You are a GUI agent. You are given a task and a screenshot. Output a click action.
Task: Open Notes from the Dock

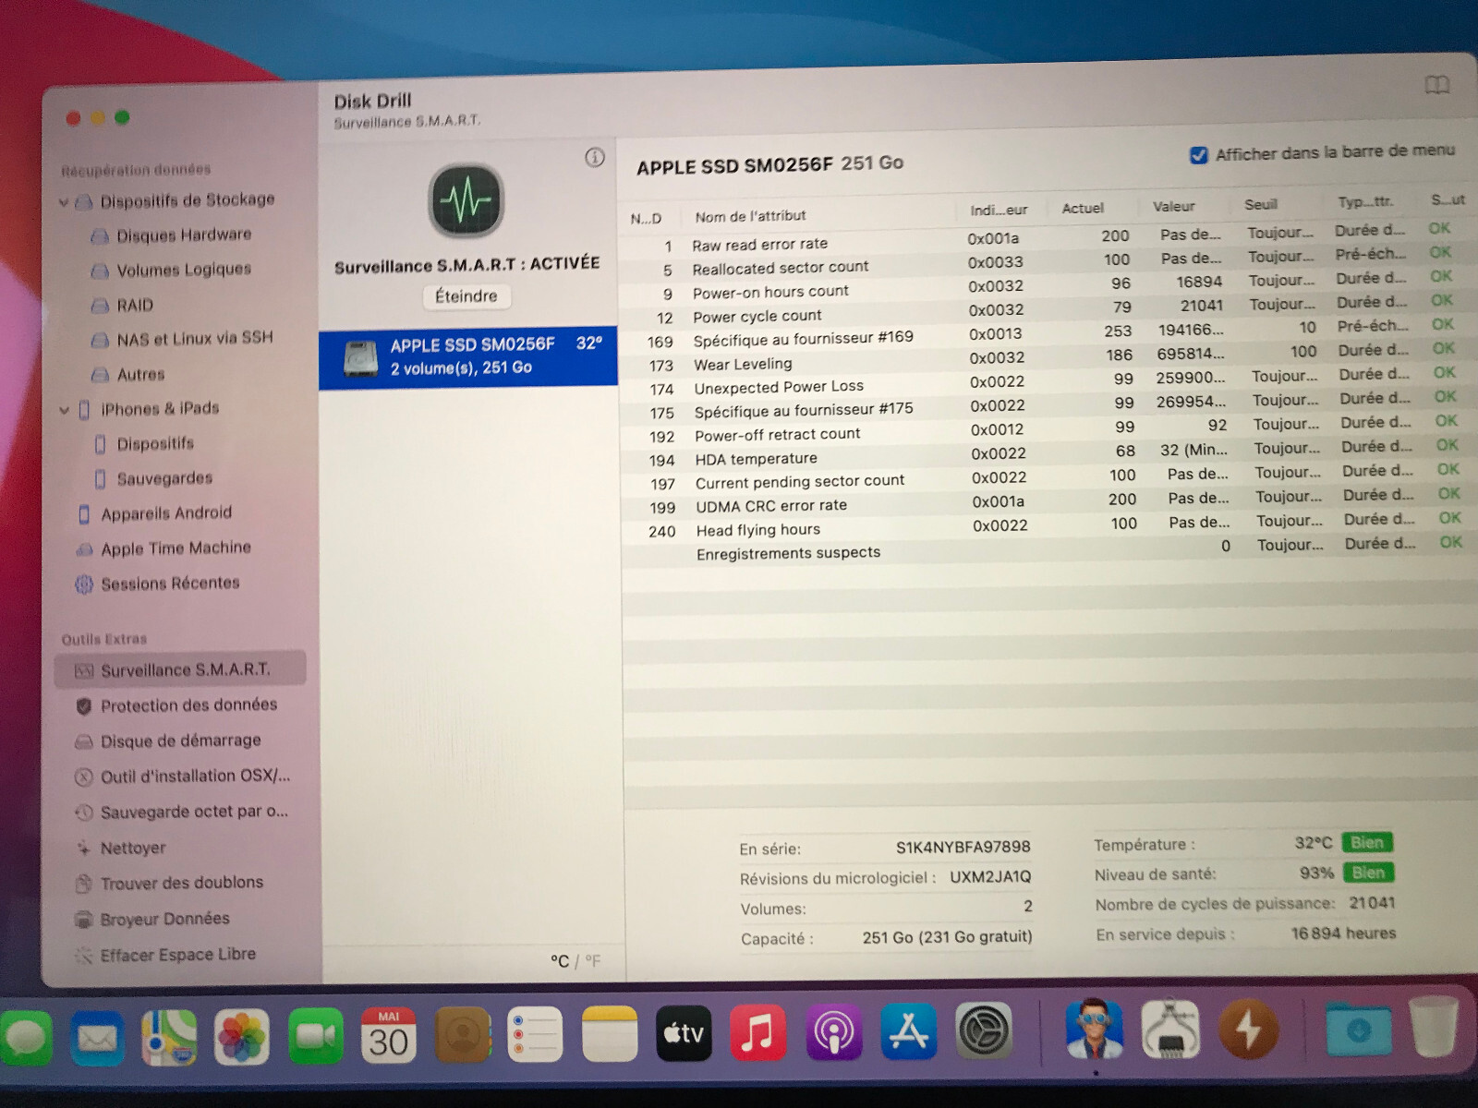pos(610,1034)
